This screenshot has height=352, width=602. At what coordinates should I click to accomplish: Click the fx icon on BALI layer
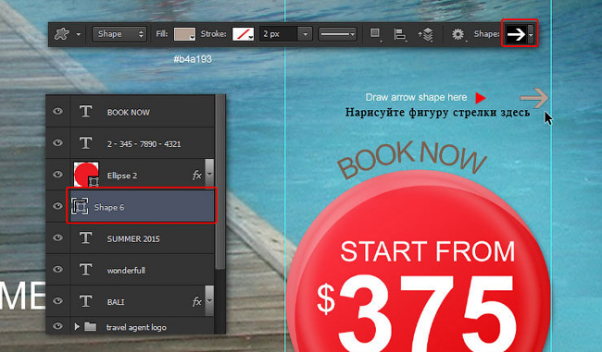coord(196,302)
